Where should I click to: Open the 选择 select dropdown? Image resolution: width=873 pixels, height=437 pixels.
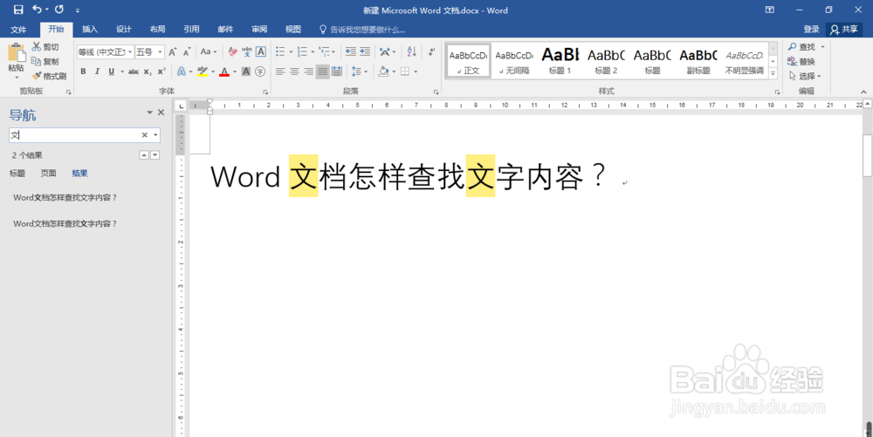pos(805,76)
